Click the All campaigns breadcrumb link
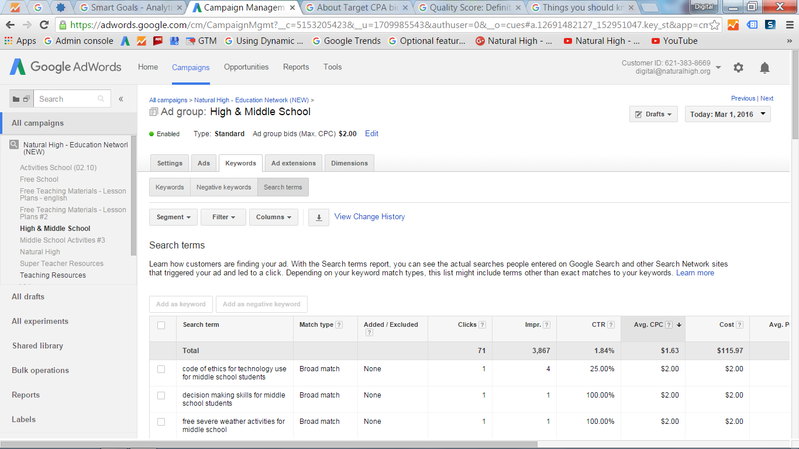The image size is (799, 449). (x=168, y=101)
